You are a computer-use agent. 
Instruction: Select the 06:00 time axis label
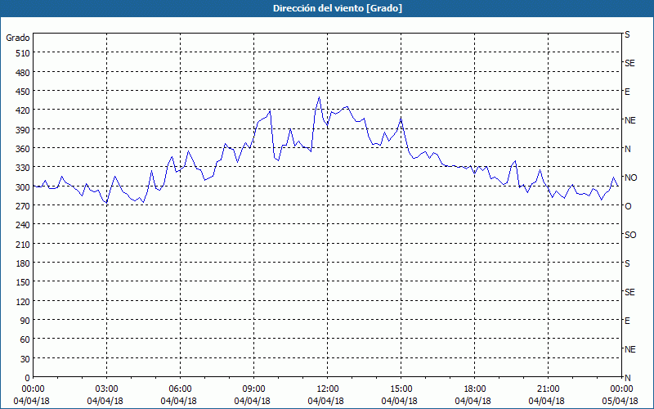tap(180, 389)
